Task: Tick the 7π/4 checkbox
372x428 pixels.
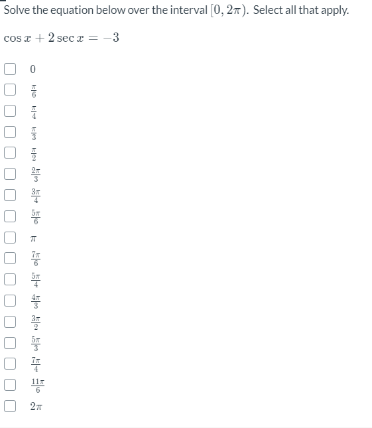Action: 10,364
